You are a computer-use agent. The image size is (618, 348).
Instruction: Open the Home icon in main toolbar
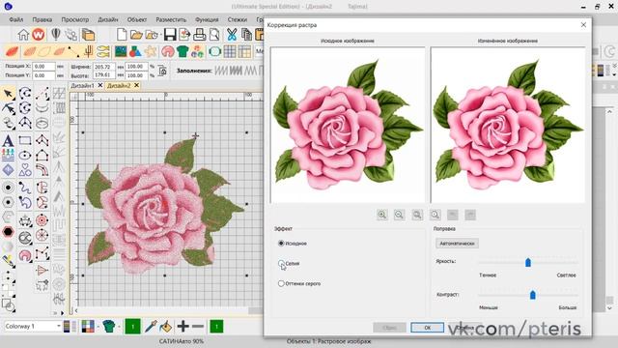pyautogui.click(x=23, y=35)
